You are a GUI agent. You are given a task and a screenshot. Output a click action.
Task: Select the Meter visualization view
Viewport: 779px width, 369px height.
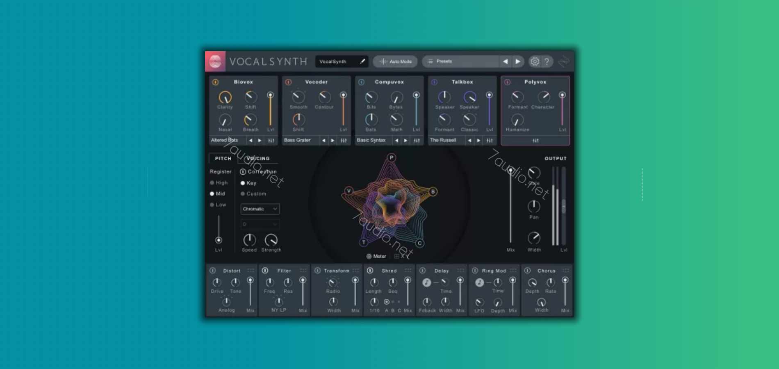coord(376,256)
